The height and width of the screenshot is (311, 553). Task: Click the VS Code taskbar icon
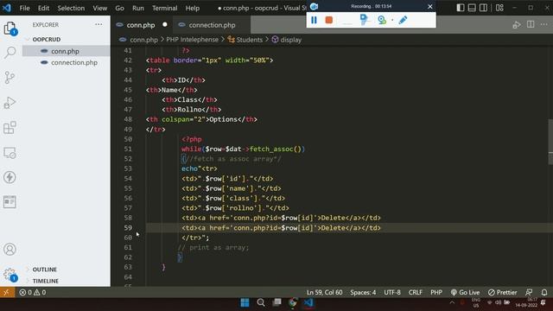pos(308,302)
